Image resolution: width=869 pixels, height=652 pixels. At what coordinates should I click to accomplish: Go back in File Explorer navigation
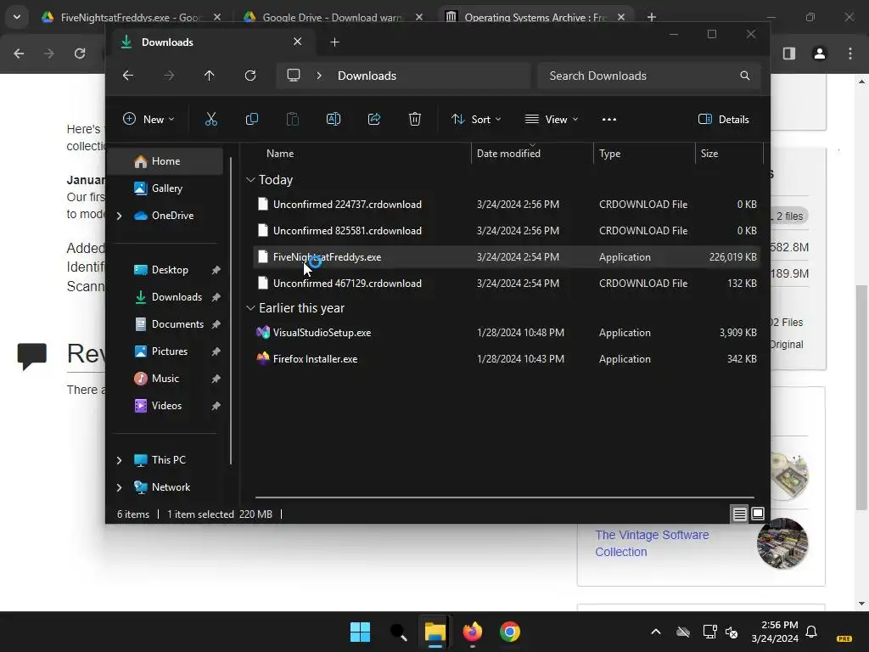pos(128,76)
